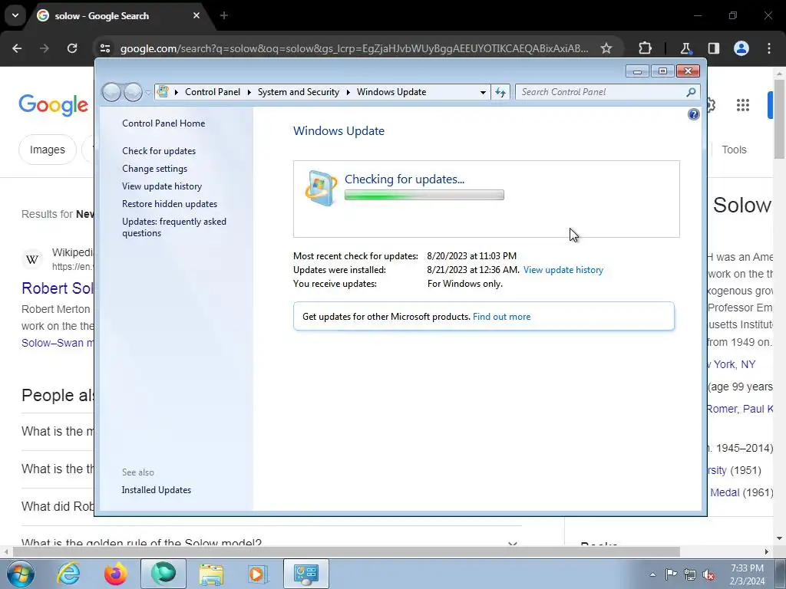Open the Google search Tools option
786x589 pixels.
pyautogui.click(x=734, y=150)
